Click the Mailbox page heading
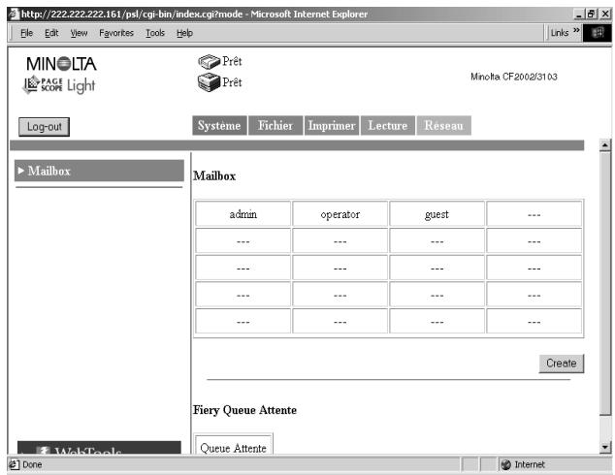The width and height of the screenshot is (615, 475). (214, 175)
